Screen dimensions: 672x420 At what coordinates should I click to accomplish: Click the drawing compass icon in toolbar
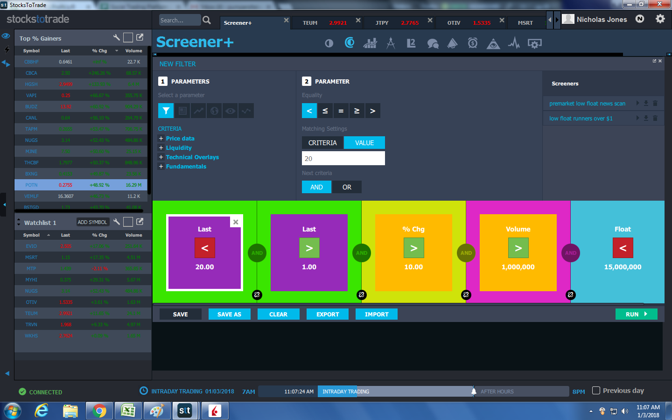[391, 43]
